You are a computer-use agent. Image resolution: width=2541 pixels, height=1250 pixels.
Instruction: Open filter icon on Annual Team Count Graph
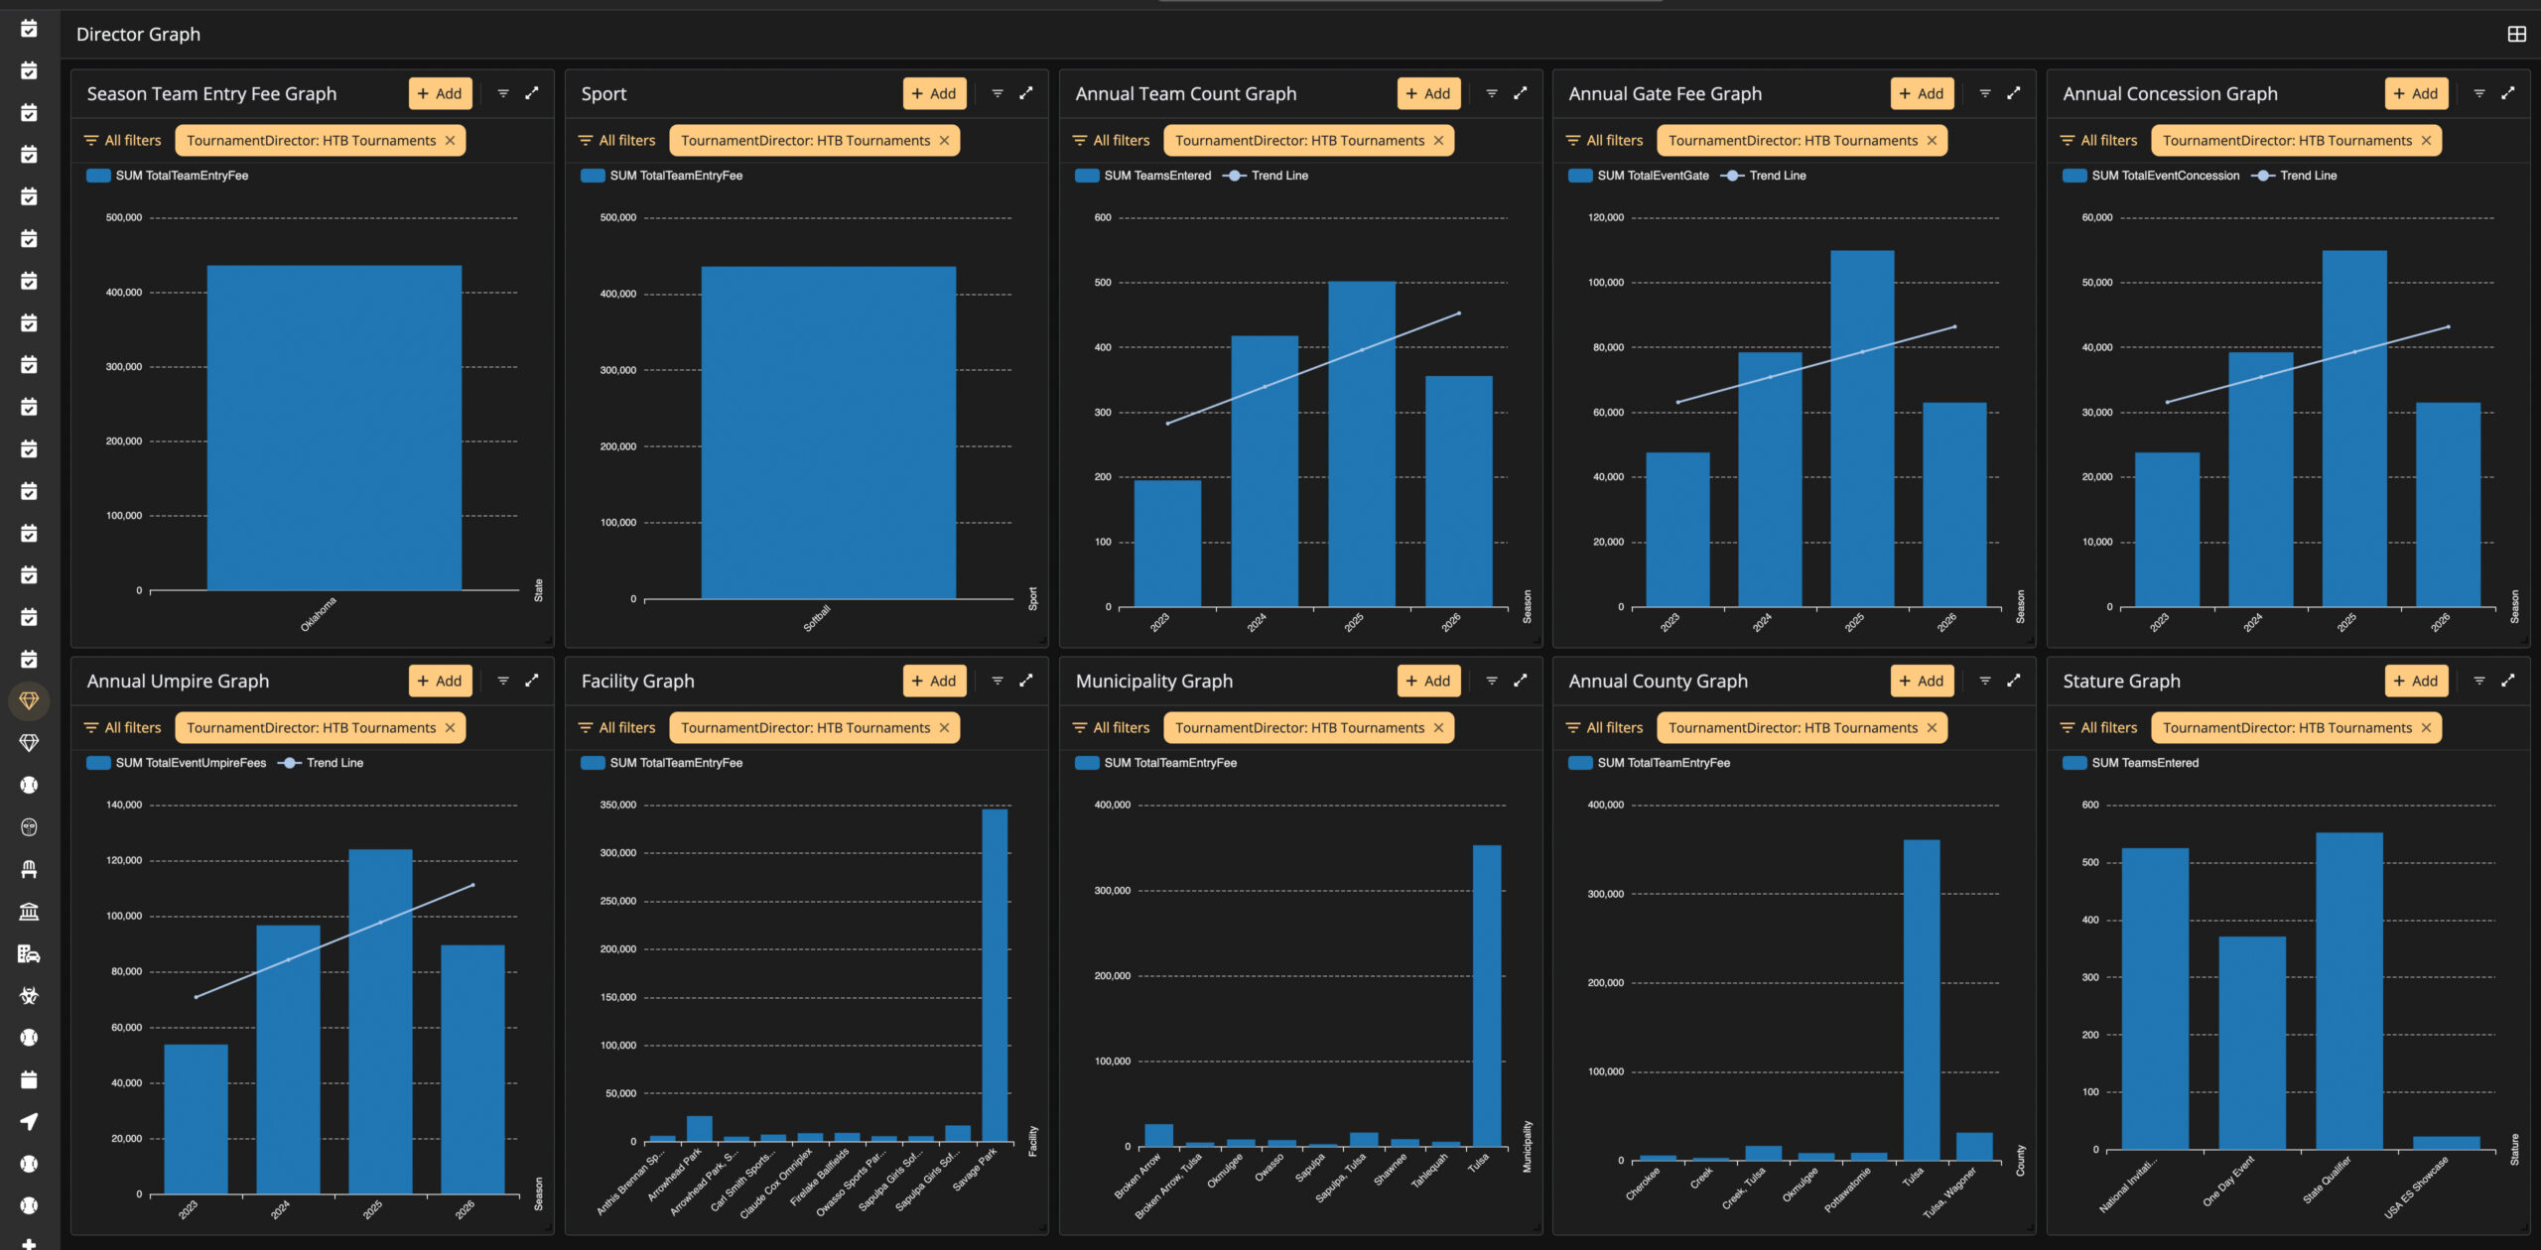pyautogui.click(x=1492, y=93)
